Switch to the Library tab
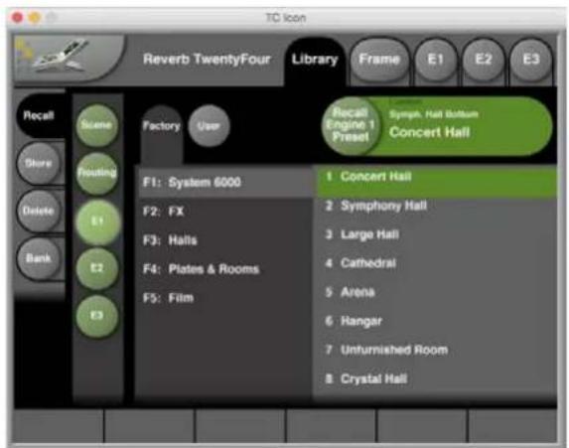 coord(315,60)
